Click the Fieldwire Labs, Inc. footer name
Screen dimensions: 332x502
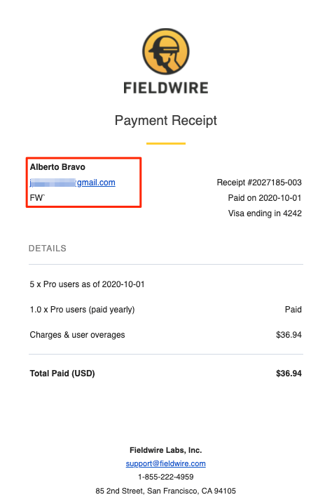(x=166, y=450)
